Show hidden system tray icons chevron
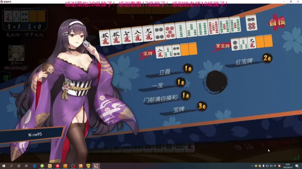Screen dimensions: 302x169 pyautogui.click(x=252, y=166)
